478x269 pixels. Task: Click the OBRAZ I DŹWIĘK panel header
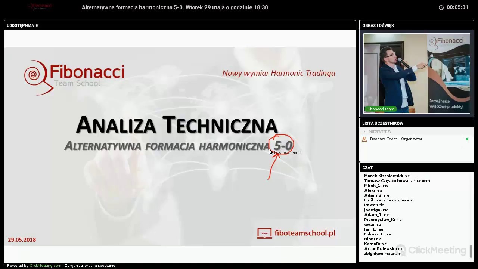[417, 25]
